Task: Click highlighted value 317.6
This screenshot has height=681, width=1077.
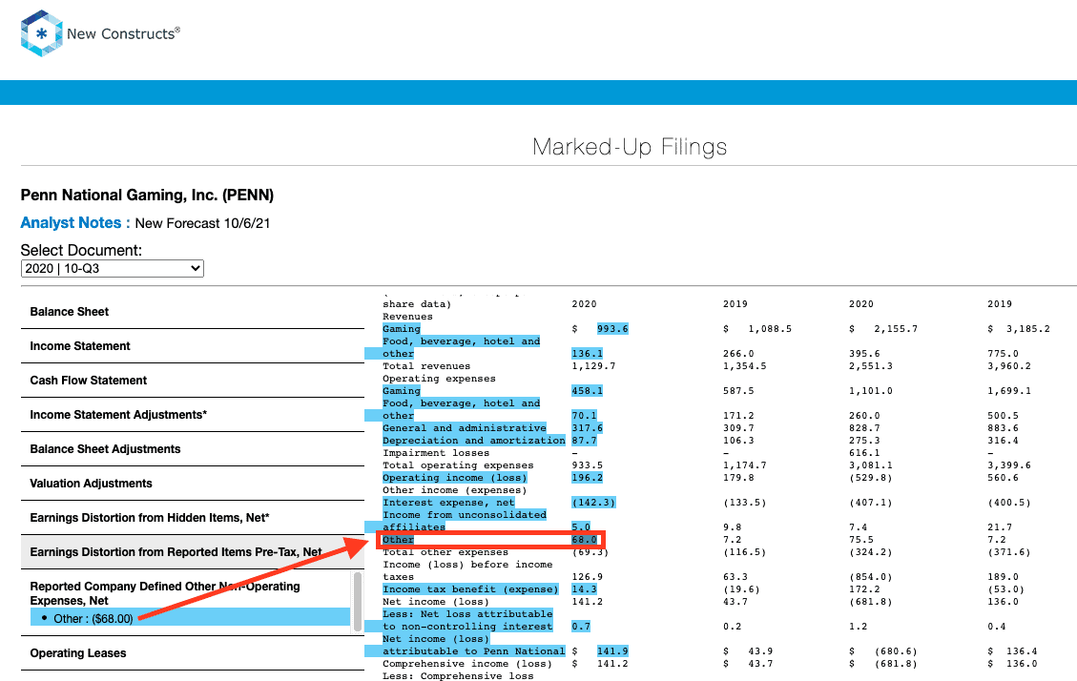Action: coord(588,427)
